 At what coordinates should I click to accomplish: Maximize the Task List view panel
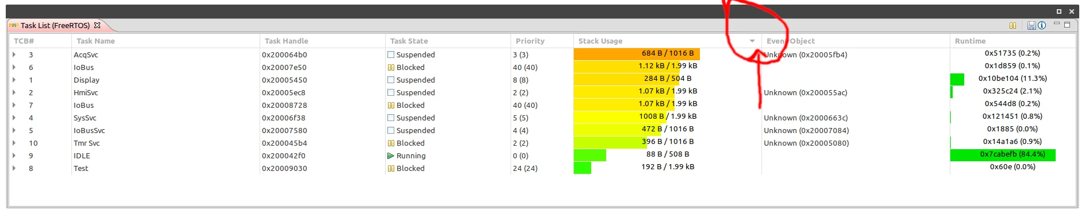[1067, 24]
